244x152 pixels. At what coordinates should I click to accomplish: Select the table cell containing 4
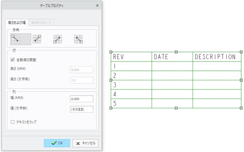131,94
